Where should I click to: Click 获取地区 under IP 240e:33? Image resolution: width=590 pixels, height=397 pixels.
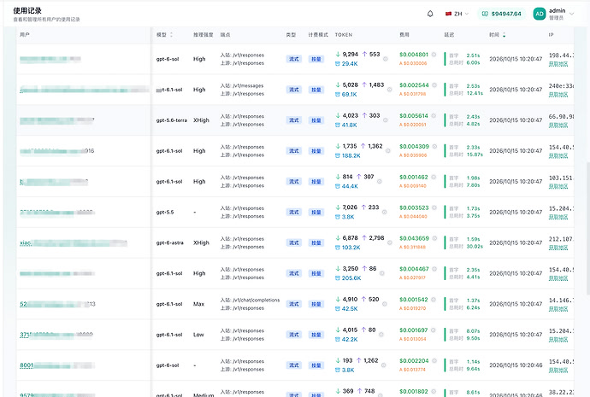[558, 95]
